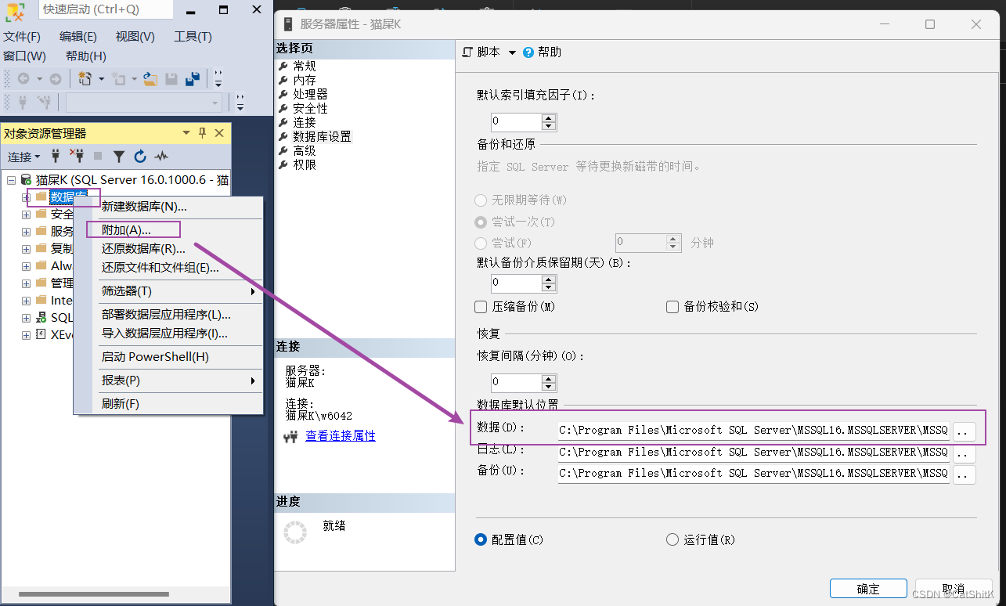1006x606 pixels.
Task: Click the wrench icon beside 权限
Action: (283, 165)
